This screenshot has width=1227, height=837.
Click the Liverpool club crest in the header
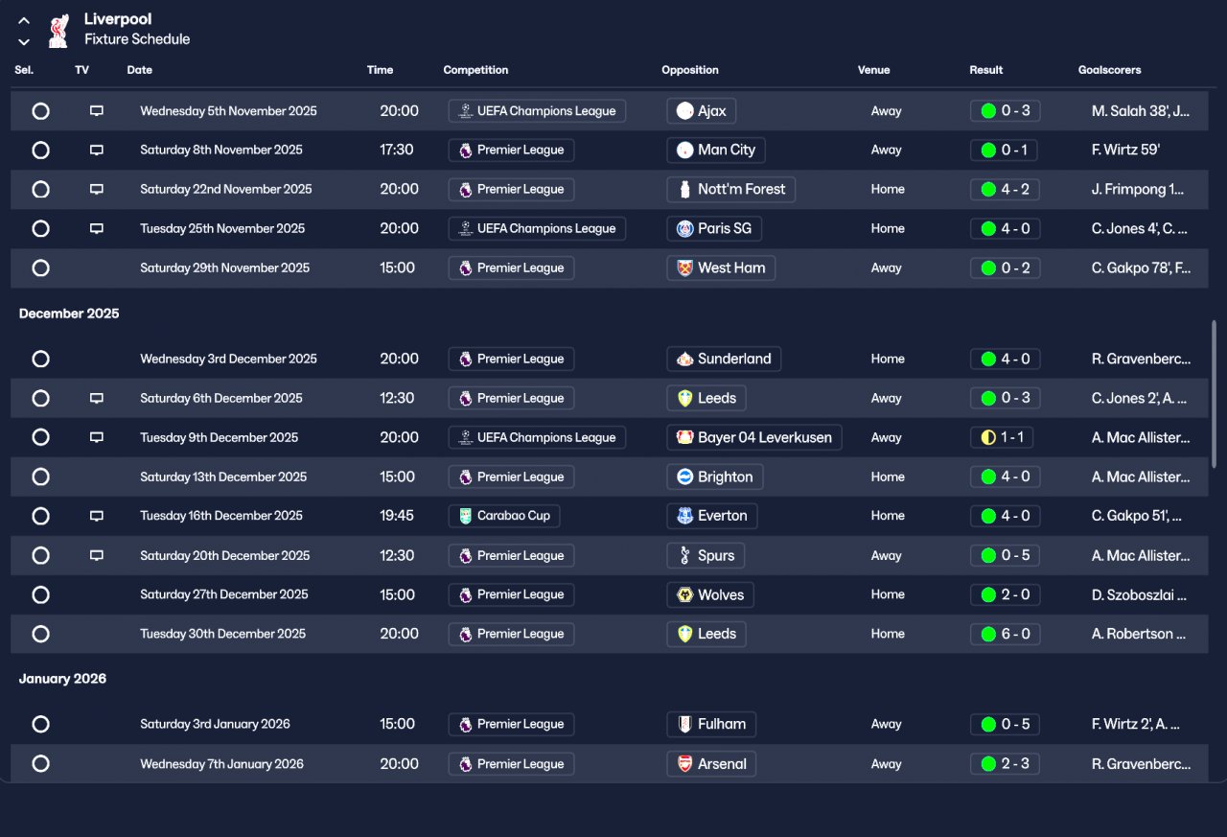coord(59,30)
